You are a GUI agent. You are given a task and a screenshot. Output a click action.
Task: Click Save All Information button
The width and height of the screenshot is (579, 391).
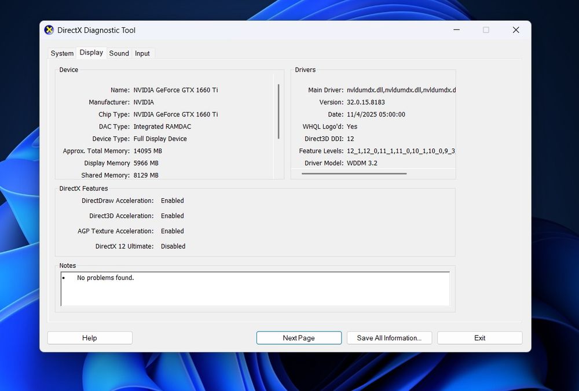click(x=389, y=338)
